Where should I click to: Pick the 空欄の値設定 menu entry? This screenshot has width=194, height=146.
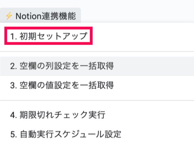tap(62, 85)
